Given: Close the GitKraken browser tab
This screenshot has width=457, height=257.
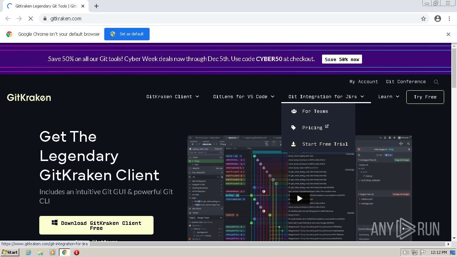Looking at the screenshot, I should pos(83,6).
